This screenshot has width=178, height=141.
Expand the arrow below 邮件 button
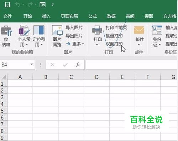[139, 45]
